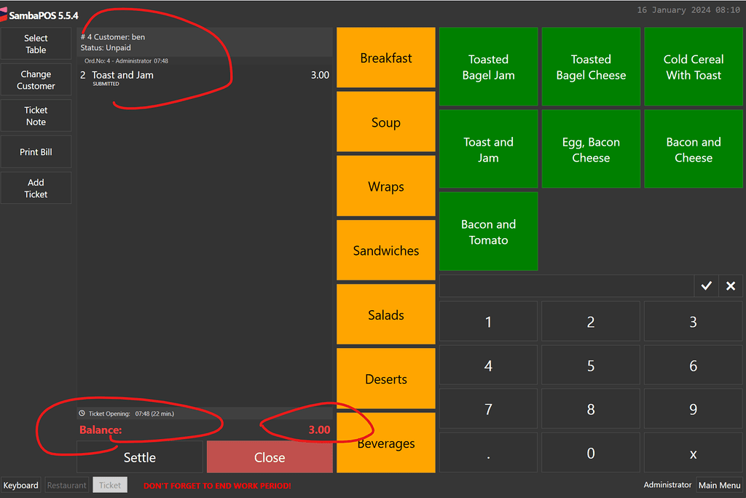Switch to the Ticket tab
Screen dimensions: 746x498
[x=109, y=485]
